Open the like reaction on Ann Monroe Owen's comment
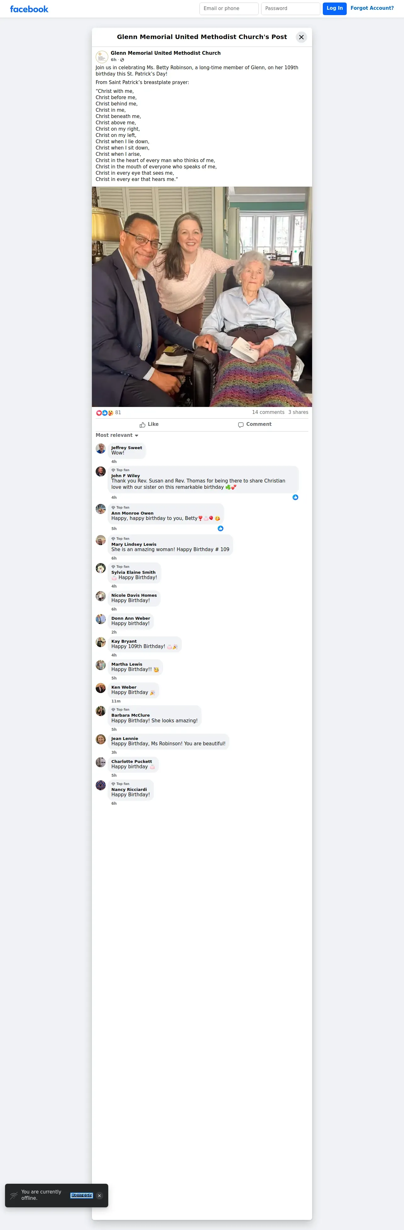 click(221, 528)
